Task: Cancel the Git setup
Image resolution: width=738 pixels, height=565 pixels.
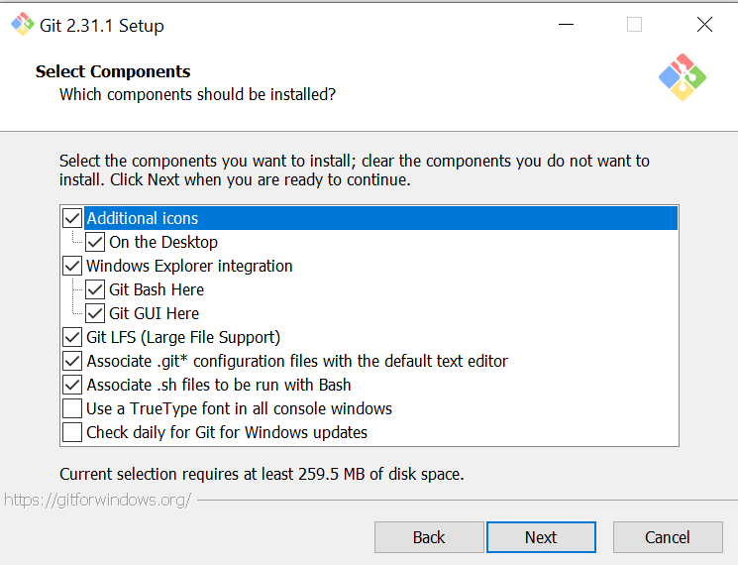Action: click(x=668, y=537)
